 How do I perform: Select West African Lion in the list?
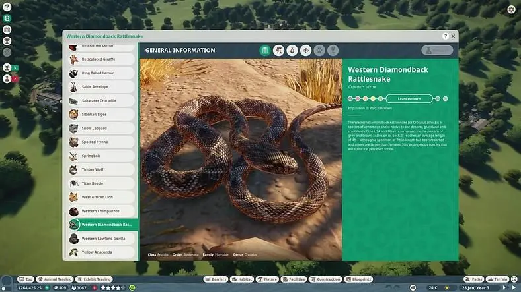point(101,197)
